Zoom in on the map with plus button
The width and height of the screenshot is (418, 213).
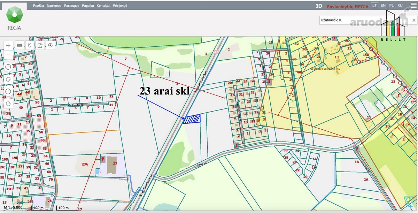click(x=8, y=45)
